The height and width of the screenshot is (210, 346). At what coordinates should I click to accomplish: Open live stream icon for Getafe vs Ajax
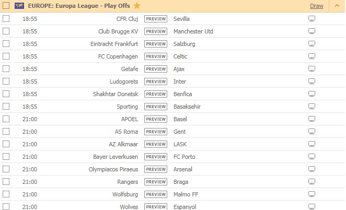click(312, 69)
